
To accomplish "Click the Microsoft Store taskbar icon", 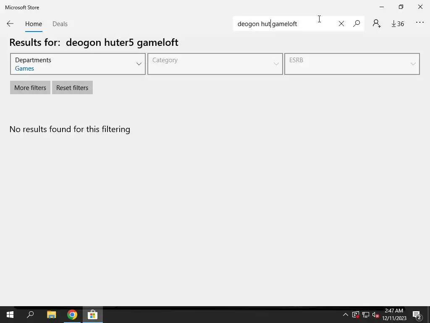I will coord(93,315).
